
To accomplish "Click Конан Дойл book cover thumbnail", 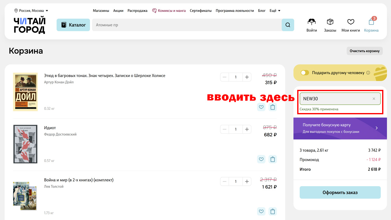I will coord(25,92).
